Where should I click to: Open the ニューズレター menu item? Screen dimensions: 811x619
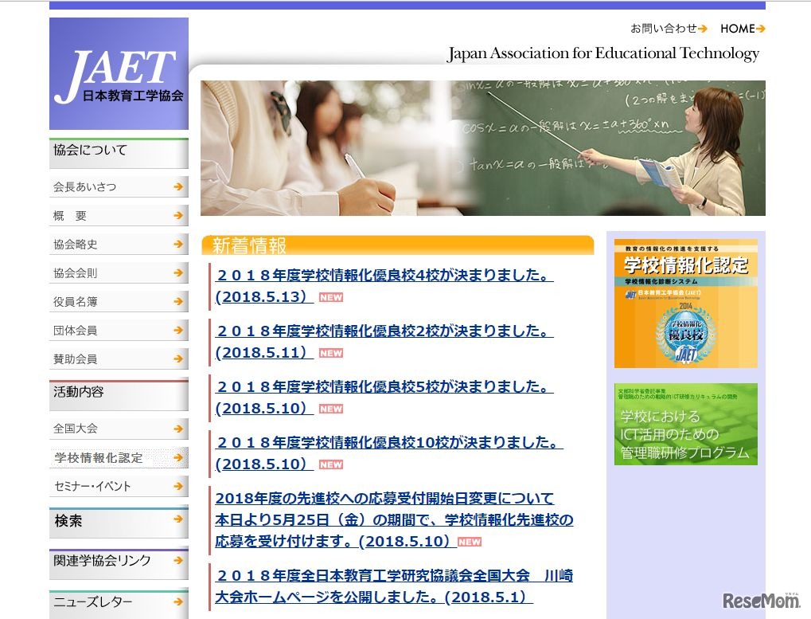pyautogui.click(x=119, y=604)
